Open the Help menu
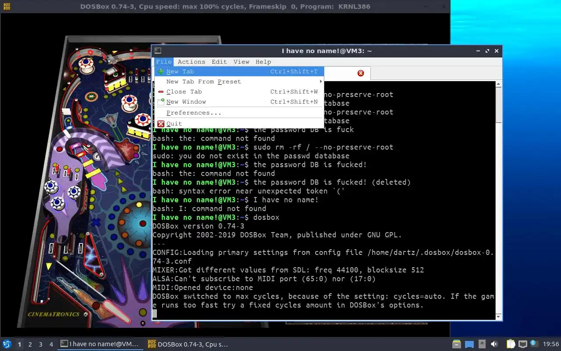The image size is (561, 351). click(263, 62)
